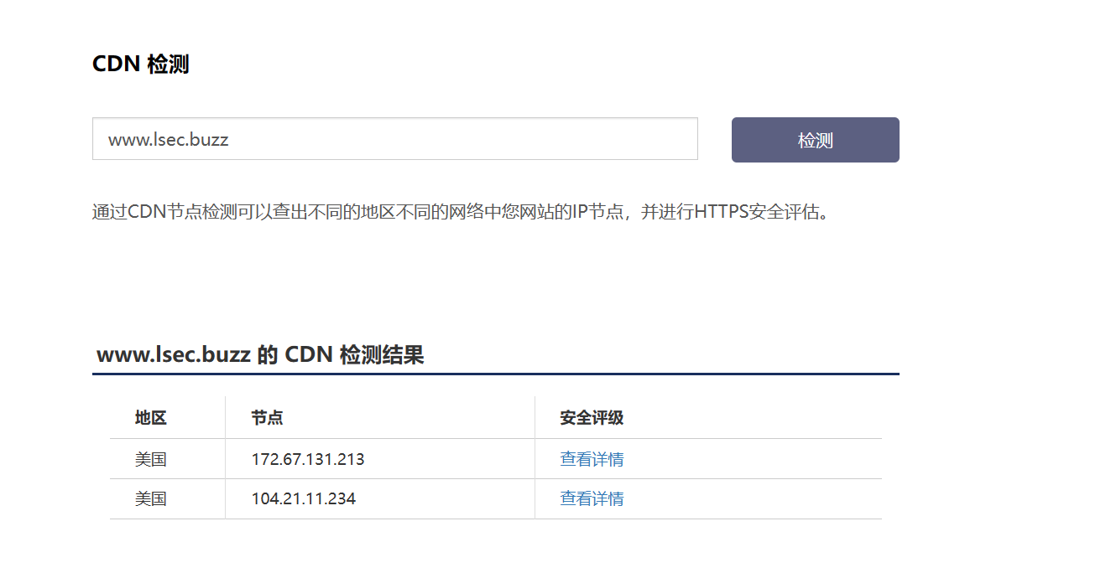Viewport: 1111px width, 578px height.
Task: Click the 节点 column header
Action: coord(267,418)
